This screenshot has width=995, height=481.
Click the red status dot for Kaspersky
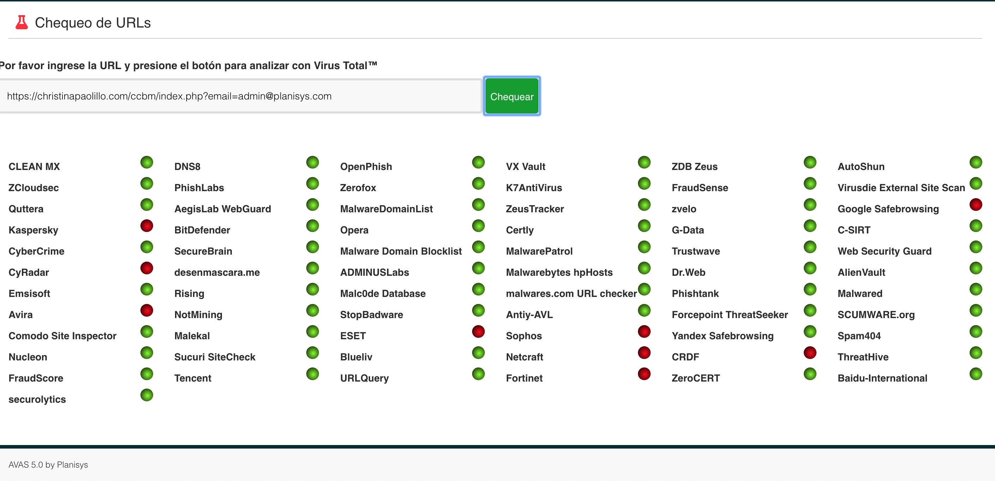click(147, 226)
